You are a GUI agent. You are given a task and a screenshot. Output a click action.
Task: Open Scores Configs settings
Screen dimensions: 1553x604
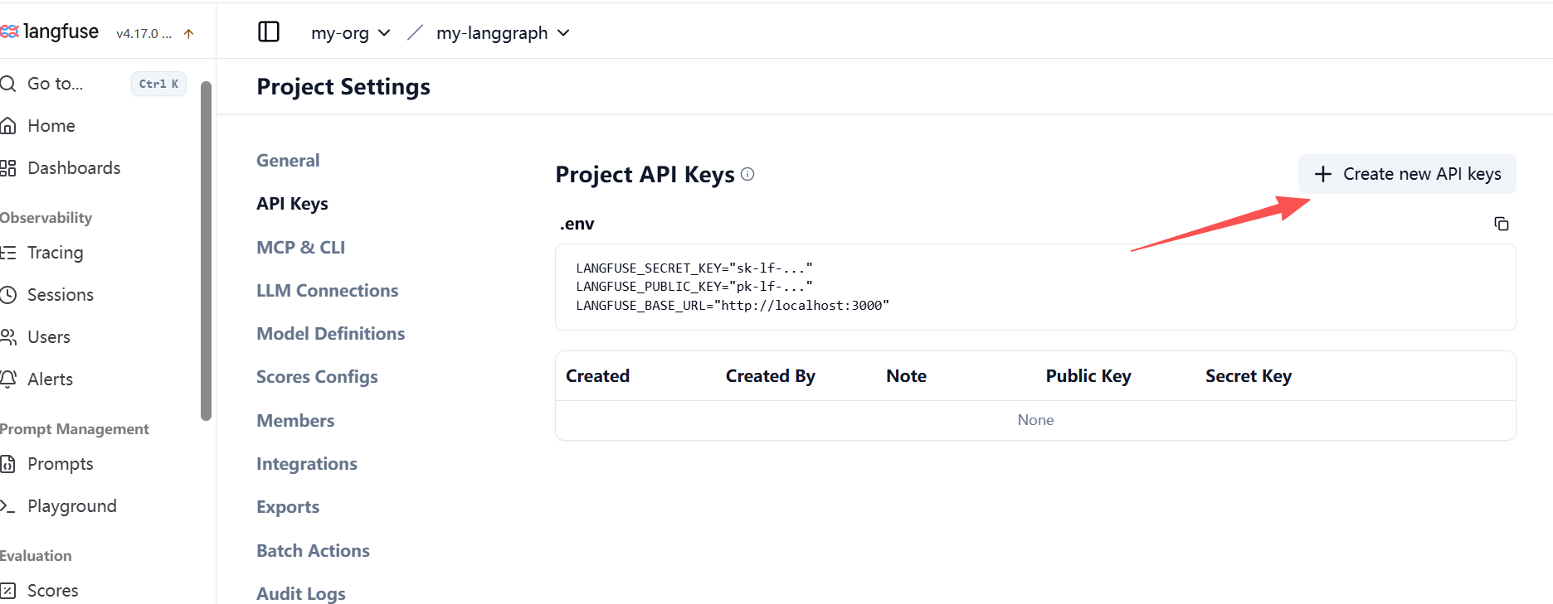[317, 377]
